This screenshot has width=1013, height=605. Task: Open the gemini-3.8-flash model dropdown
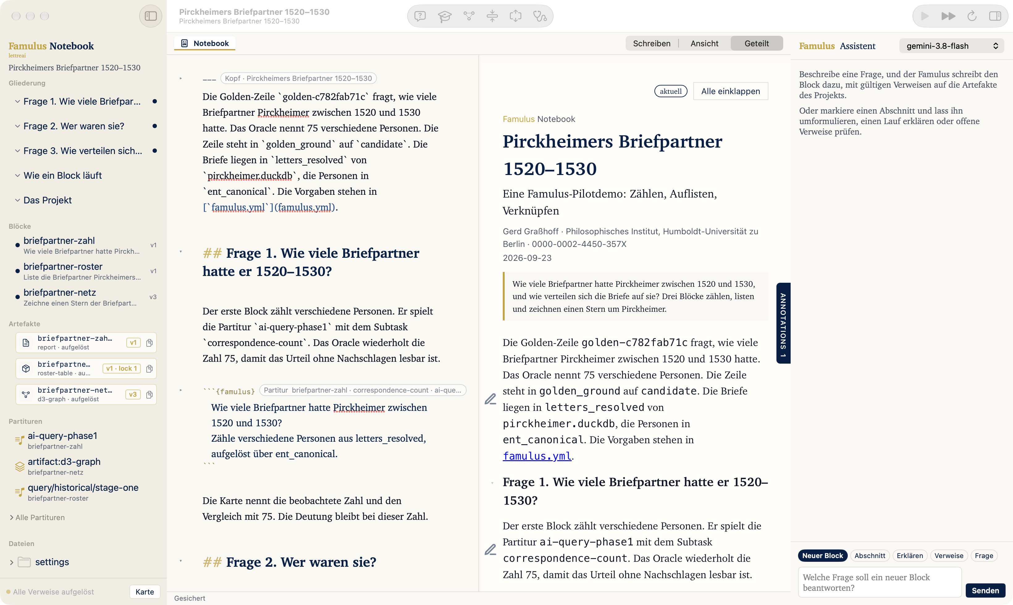tap(952, 46)
